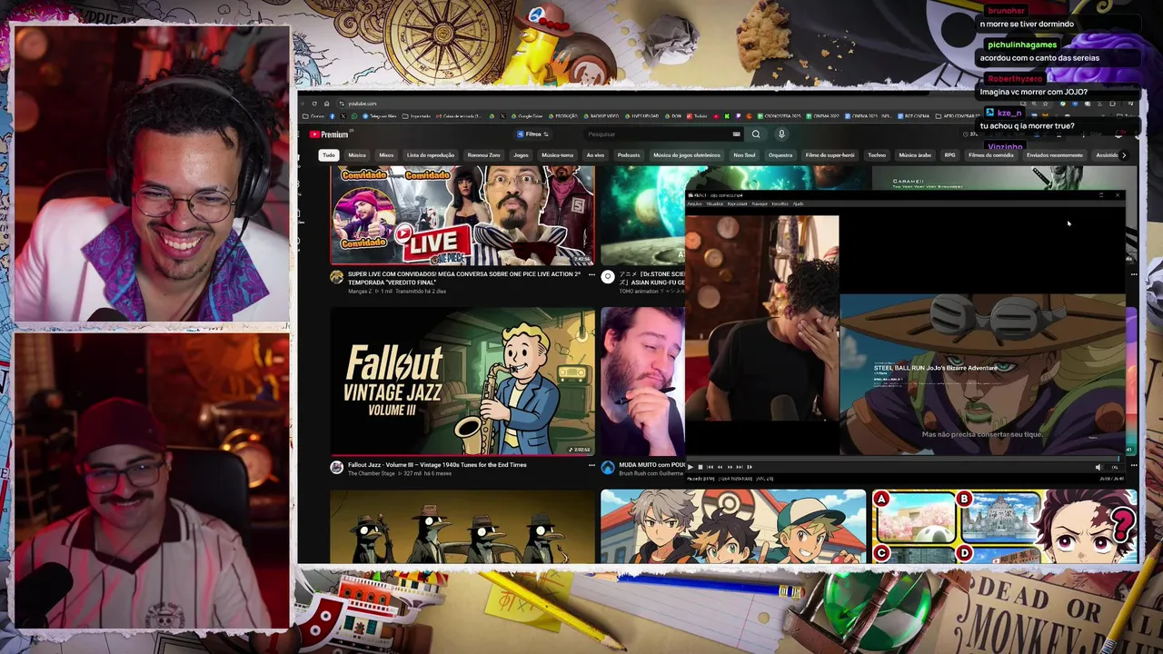This screenshot has height=654, width=1163.
Task: Open the BACKUP VIDEO bookmark
Action: coord(601,116)
